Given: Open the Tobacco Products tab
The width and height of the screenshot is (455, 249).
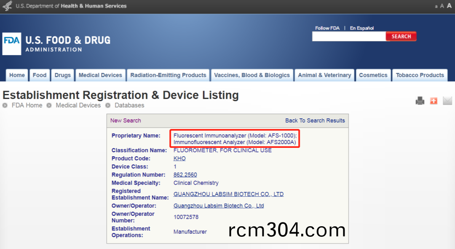Looking at the screenshot, I should point(420,75).
